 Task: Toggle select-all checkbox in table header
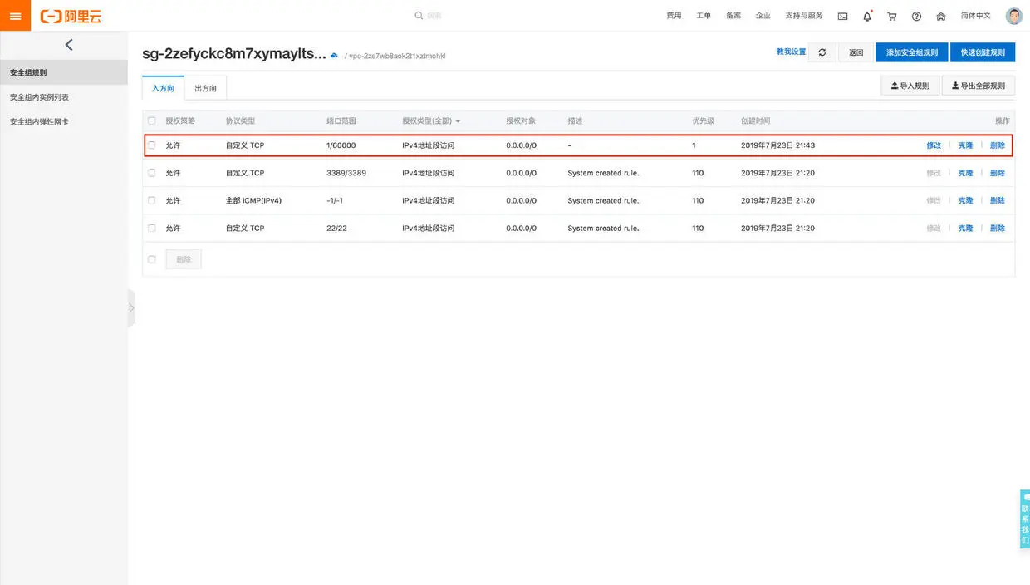coord(151,121)
